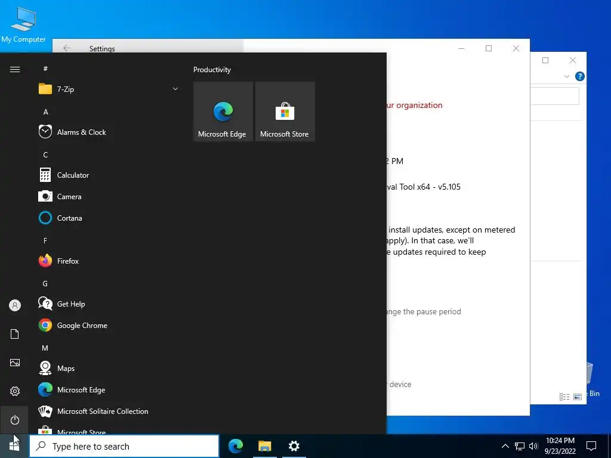Open Documents from the Start sidebar
611x458 pixels.
pos(15,334)
